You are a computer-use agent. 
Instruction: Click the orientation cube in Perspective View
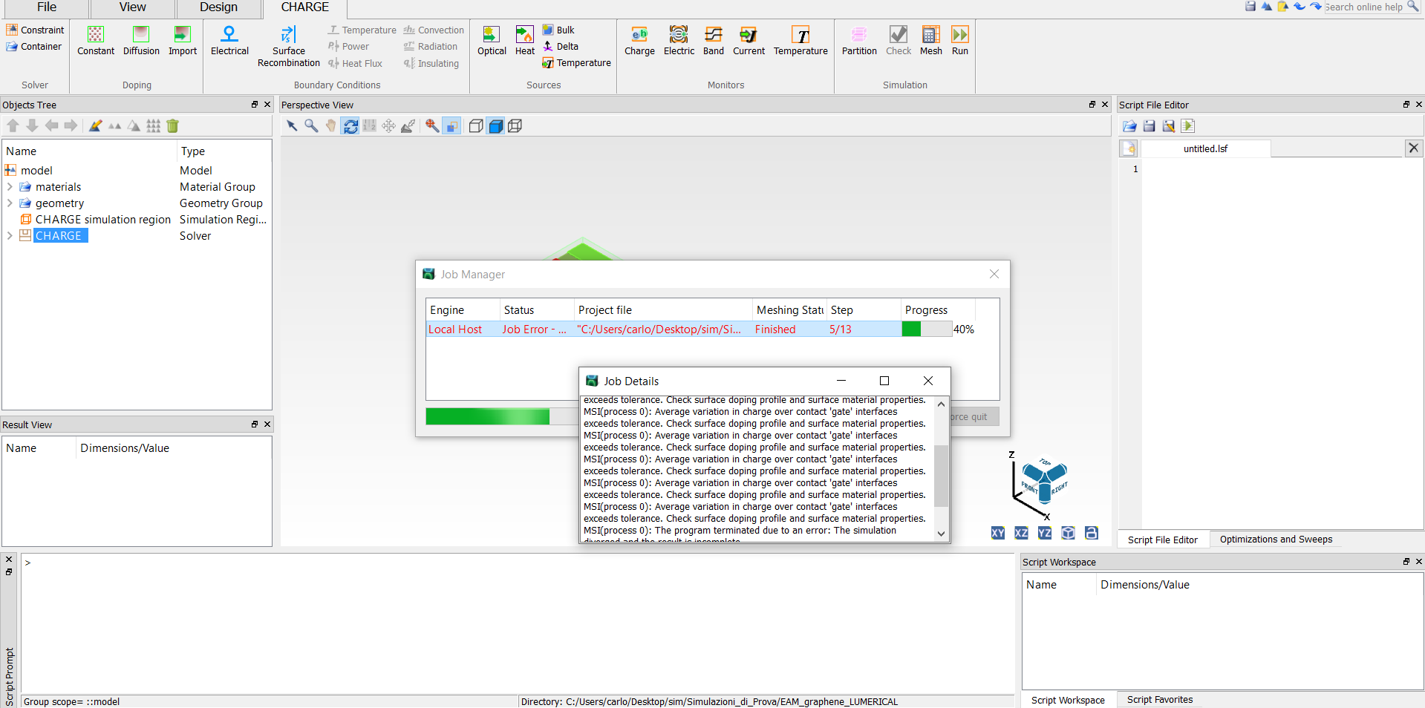pyautogui.click(x=1044, y=479)
